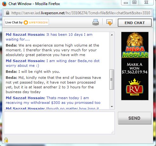The height and width of the screenshot is (146, 156).
Task: Click the Mega Moolah lion banner
Action: point(135,45)
